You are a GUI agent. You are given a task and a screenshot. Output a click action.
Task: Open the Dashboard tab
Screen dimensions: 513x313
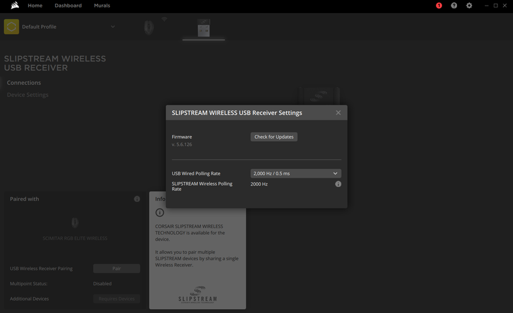point(68,6)
